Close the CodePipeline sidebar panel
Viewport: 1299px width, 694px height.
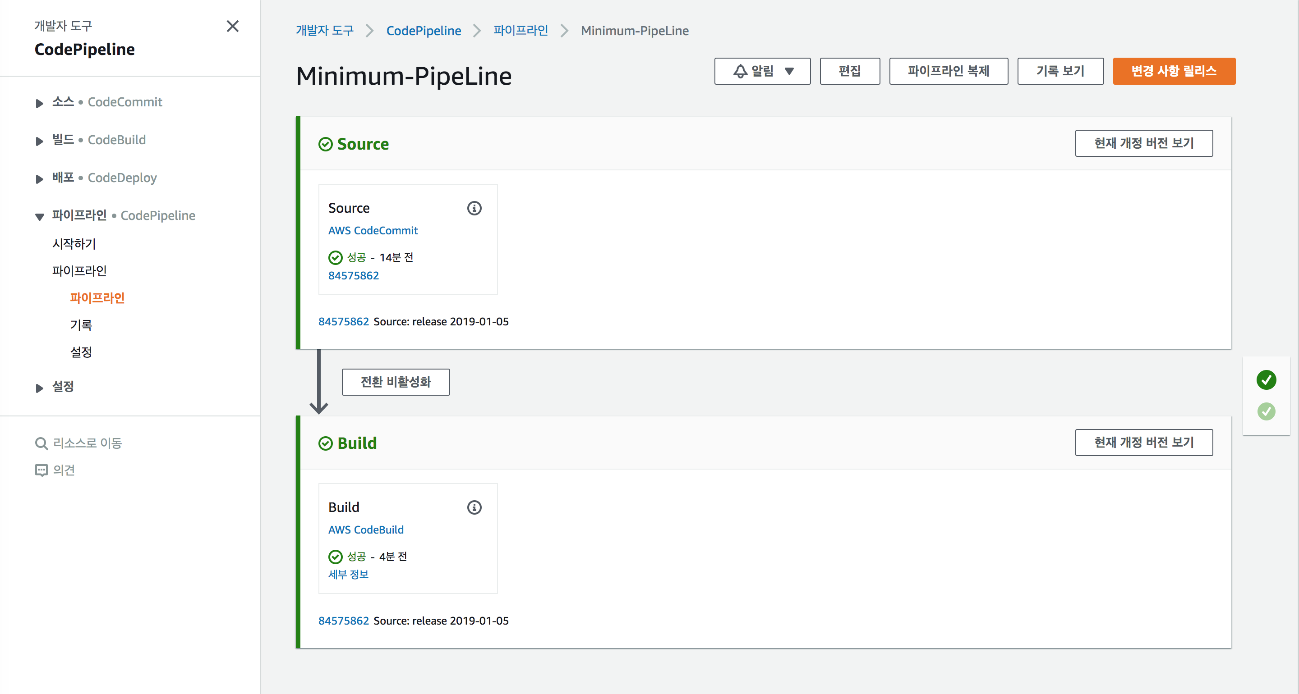point(232,26)
